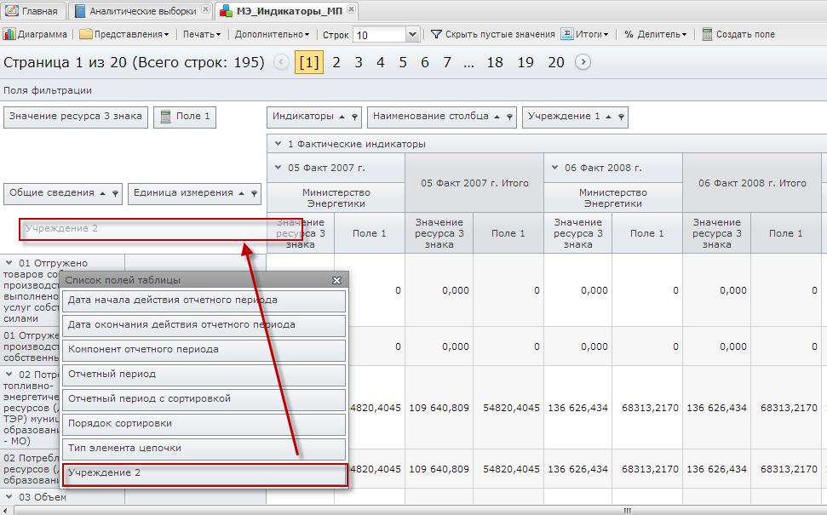Click the Поле 1 calculated field button
The height and width of the screenshot is (515, 827).
click(x=185, y=117)
